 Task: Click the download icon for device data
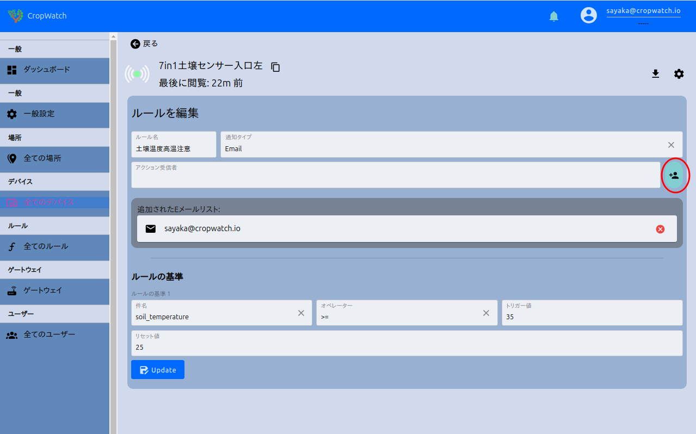click(x=655, y=74)
